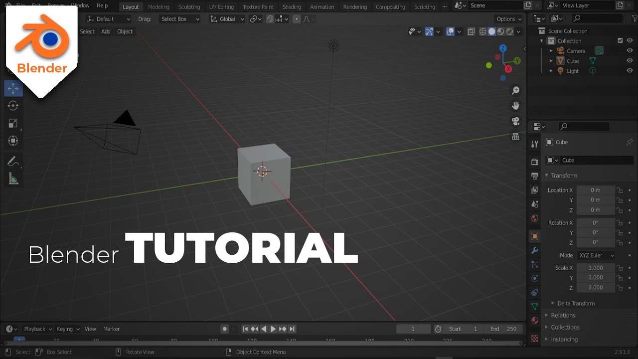This screenshot has width=638, height=359.
Task: Open the Shading workspace tab
Action: coord(292,7)
